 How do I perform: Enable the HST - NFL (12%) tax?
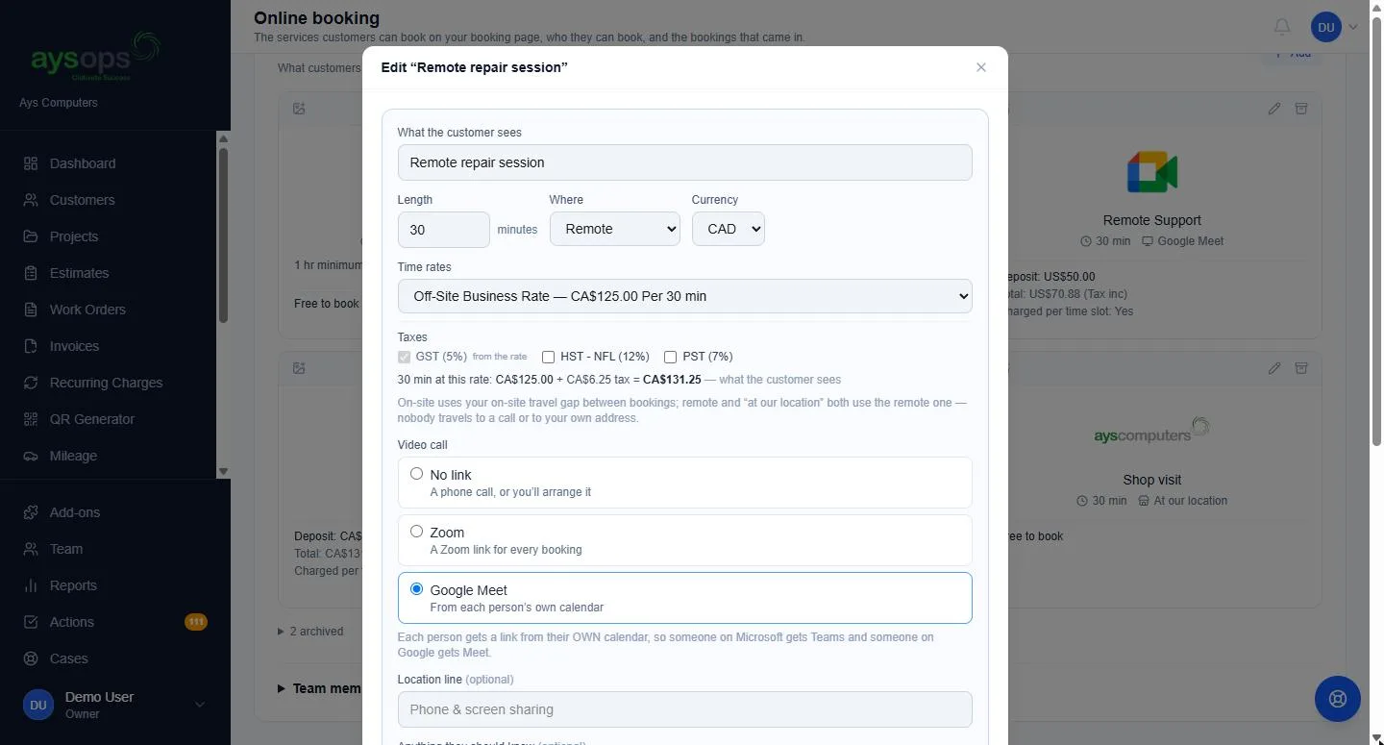click(x=548, y=357)
